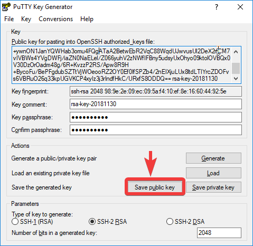Click Save private key

pyautogui.click(x=213, y=187)
